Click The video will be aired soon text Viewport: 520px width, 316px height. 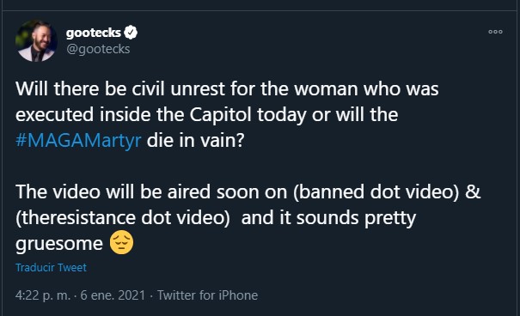151,192
